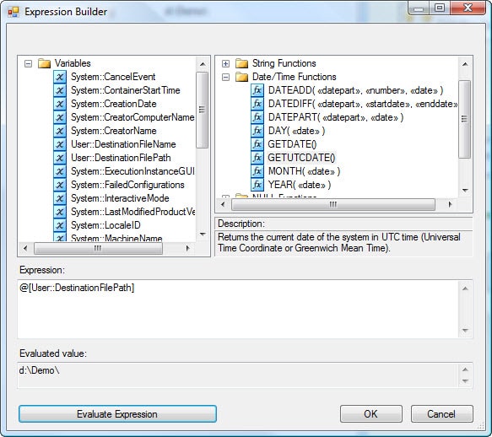Click the DATEADD function fx icon
This screenshot has height=437, width=492.
[x=257, y=90]
